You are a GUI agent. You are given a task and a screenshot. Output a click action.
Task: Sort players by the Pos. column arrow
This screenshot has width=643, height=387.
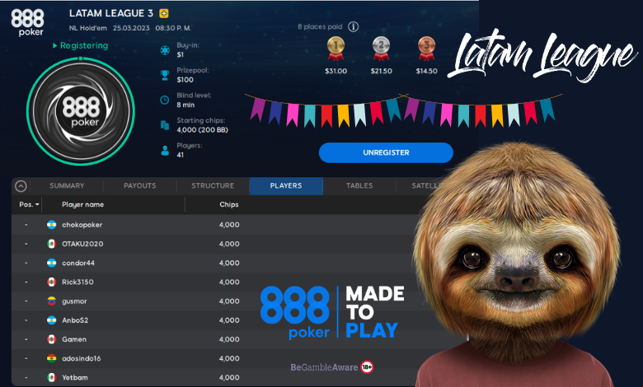pos(36,204)
